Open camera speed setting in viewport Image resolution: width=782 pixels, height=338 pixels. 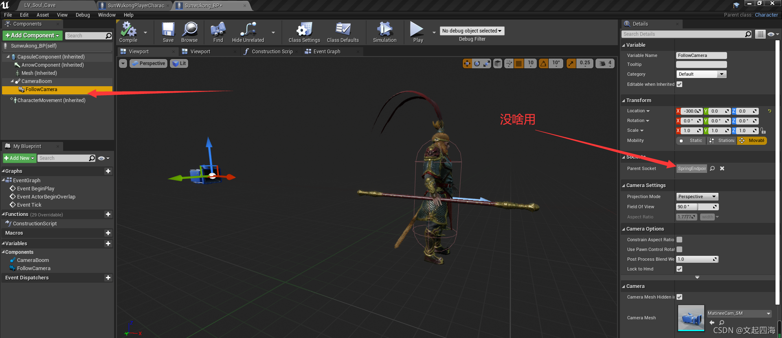(x=605, y=63)
